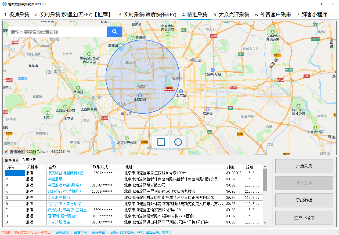Click the 首钢园 park marker
Image resolution: width=339 pixels, height=235 pixels.
pyautogui.click(x=78, y=88)
